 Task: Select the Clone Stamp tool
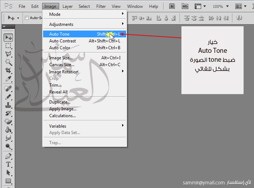(8, 105)
